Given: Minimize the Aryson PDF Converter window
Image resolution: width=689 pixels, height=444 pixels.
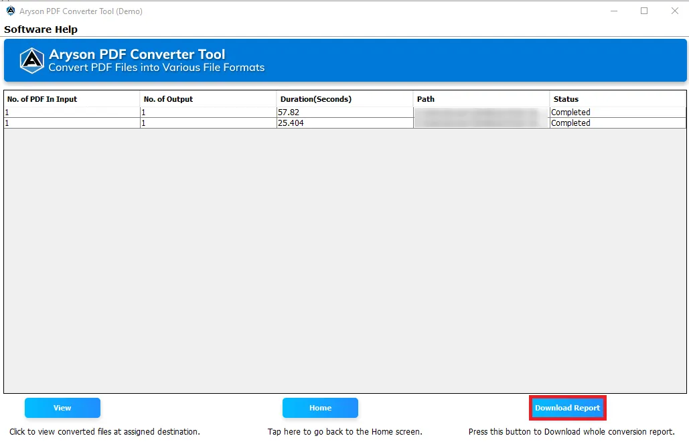Looking at the screenshot, I should (x=614, y=11).
